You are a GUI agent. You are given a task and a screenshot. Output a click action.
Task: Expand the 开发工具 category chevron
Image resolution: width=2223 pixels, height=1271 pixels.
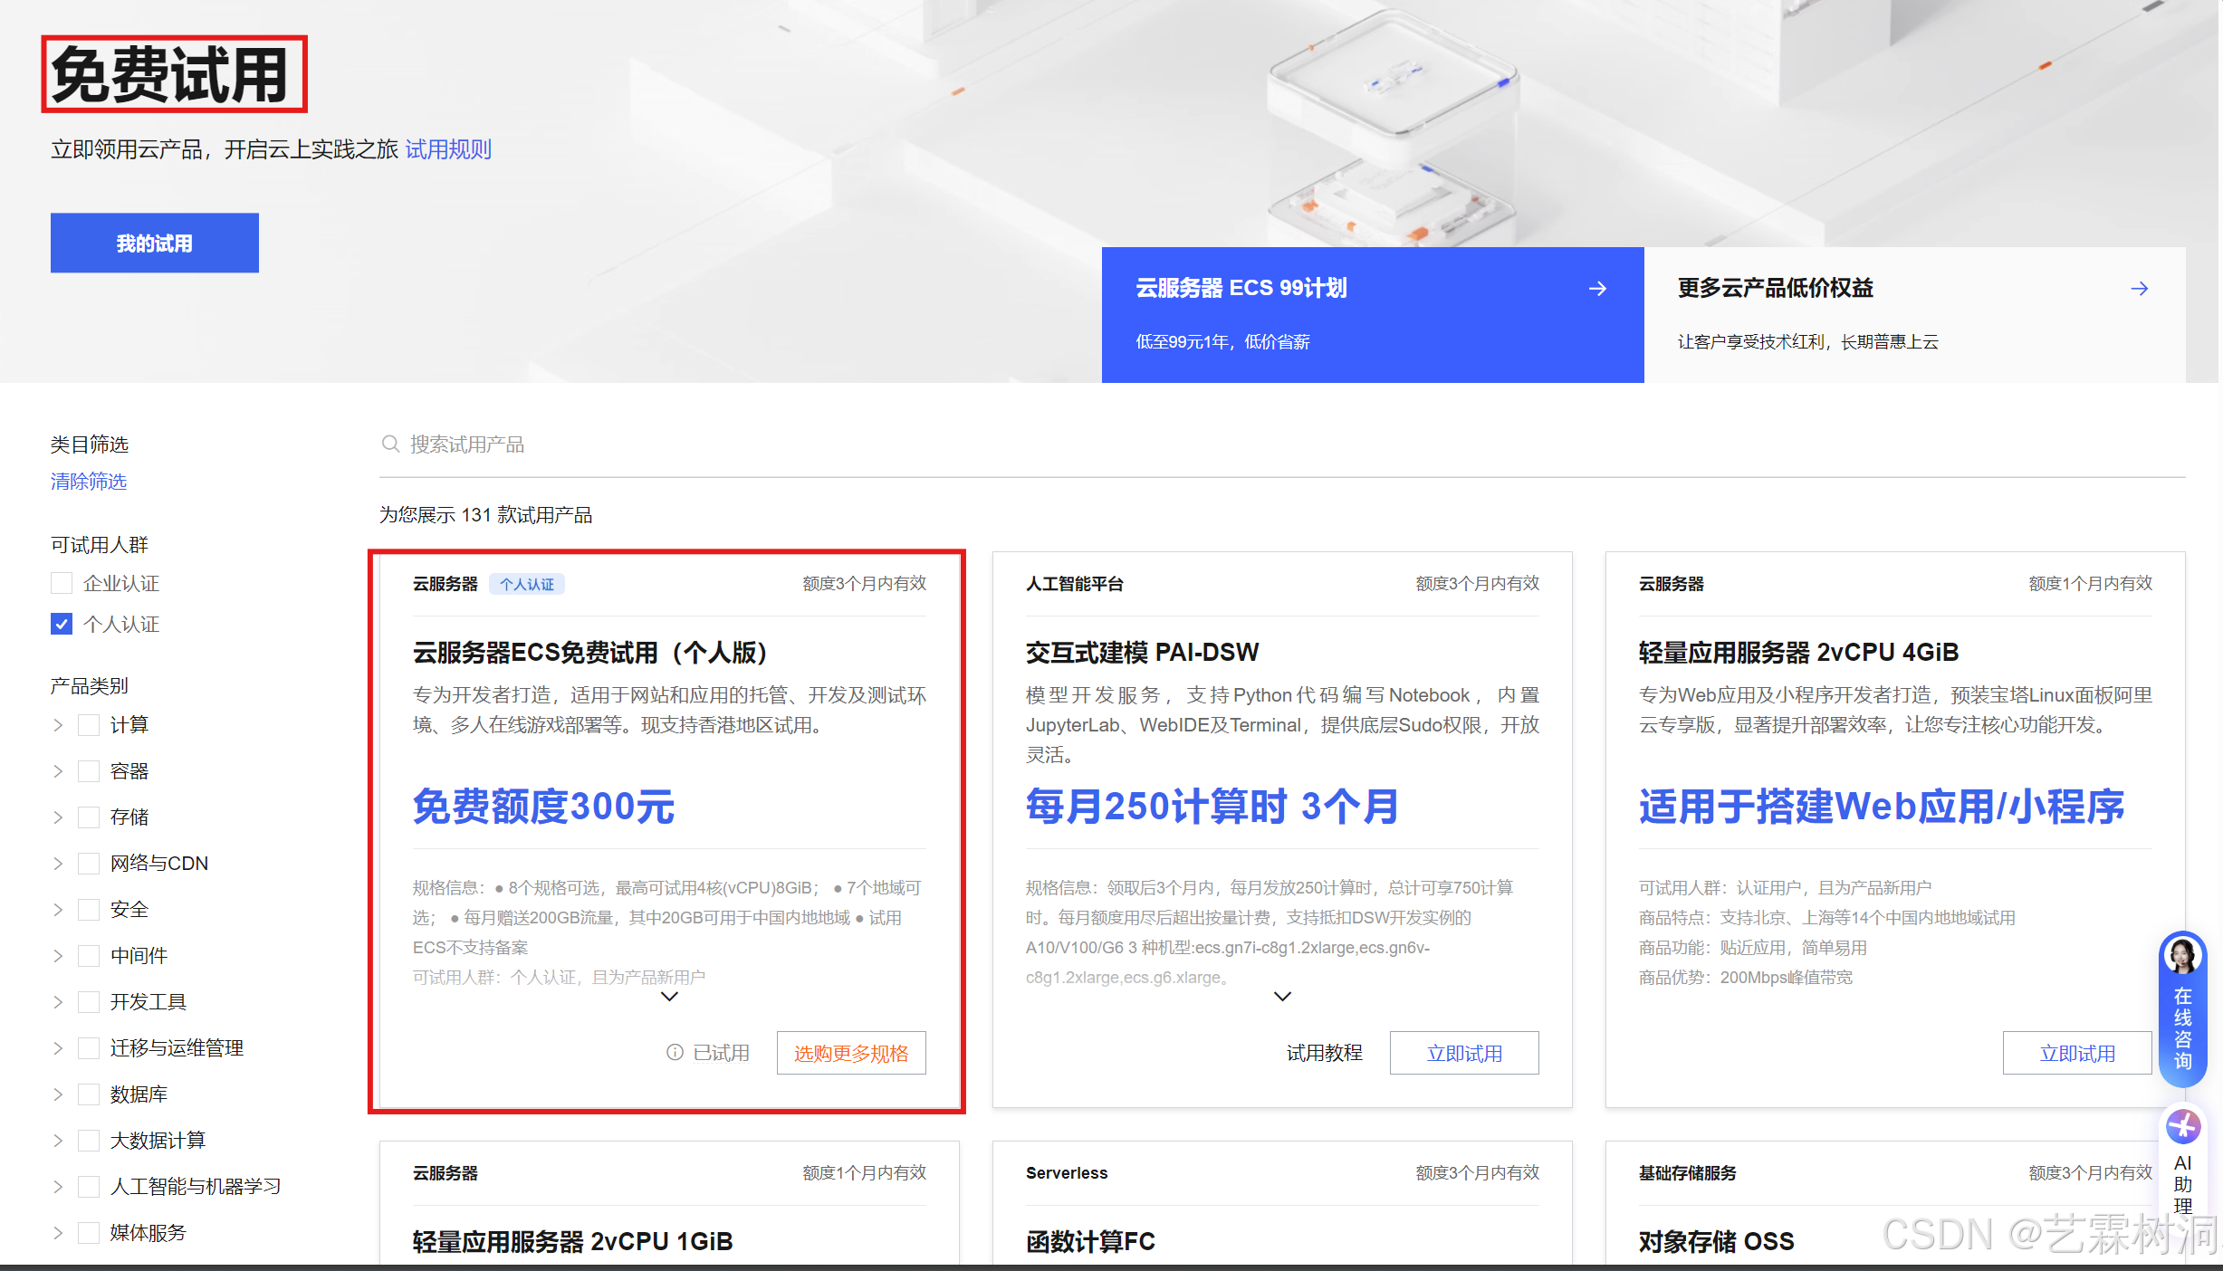click(x=58, y=1001)
